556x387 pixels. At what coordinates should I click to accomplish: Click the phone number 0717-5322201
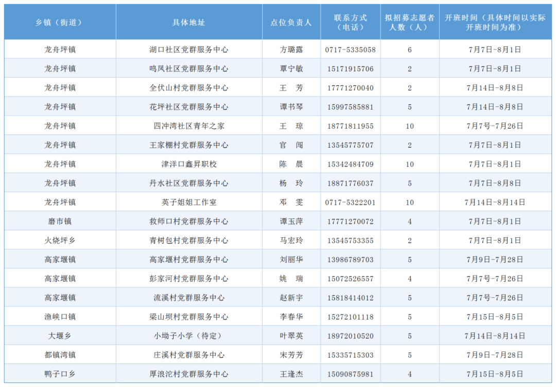[350, 202]
